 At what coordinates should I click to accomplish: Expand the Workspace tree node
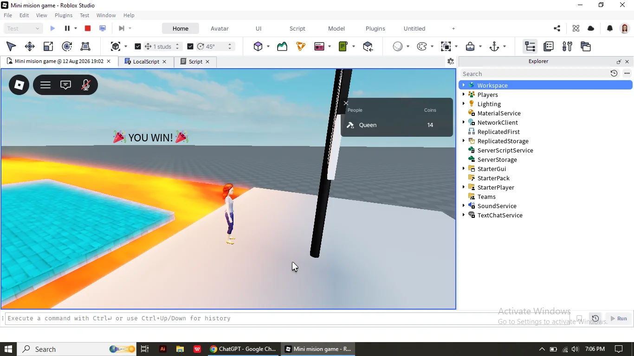point(464,85)
